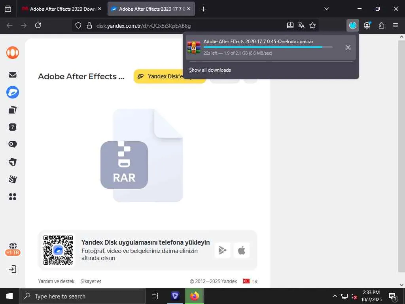405x304 pixels.
Task: Expand the list all tabs chevron
Action: pyautogui.click(x=326, y=9)
